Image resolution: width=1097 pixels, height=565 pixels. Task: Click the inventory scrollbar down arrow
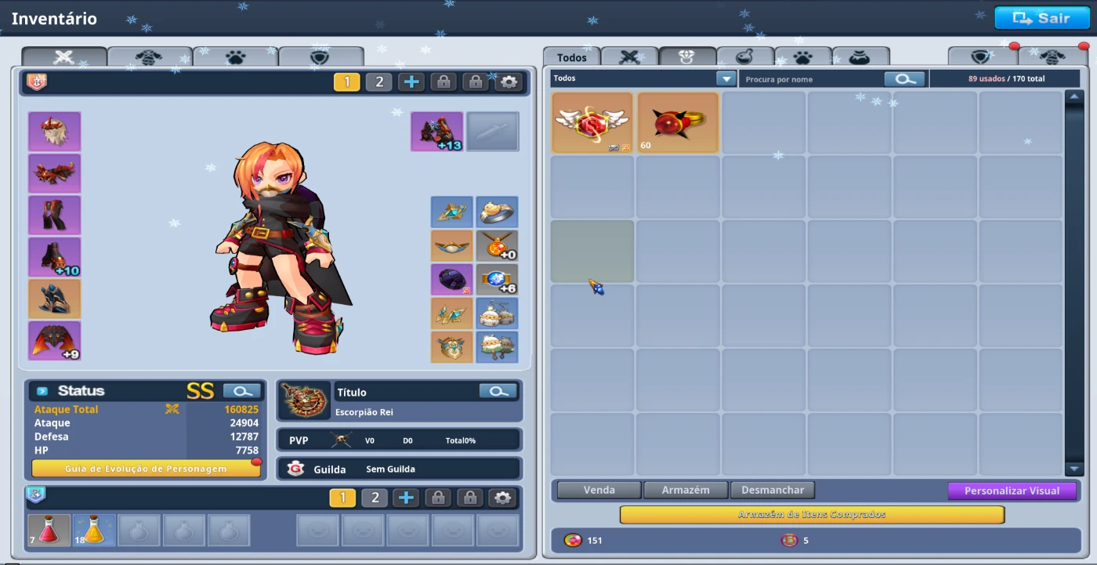tap(1073, 469)
